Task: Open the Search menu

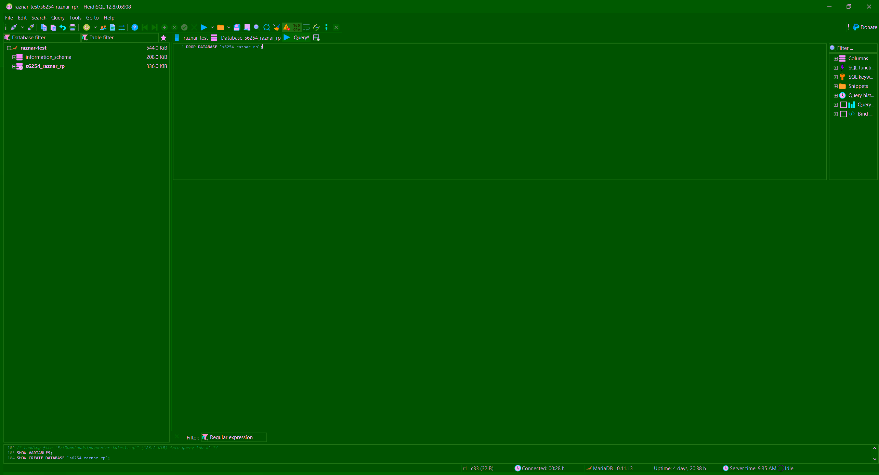Action: pos(39,18)
